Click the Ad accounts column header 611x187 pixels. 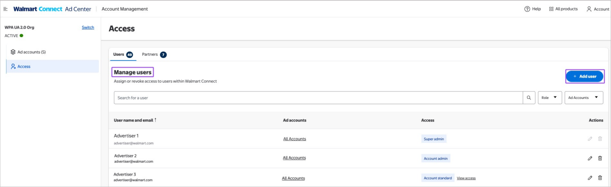pyautogui.click(x=295, y=120)
